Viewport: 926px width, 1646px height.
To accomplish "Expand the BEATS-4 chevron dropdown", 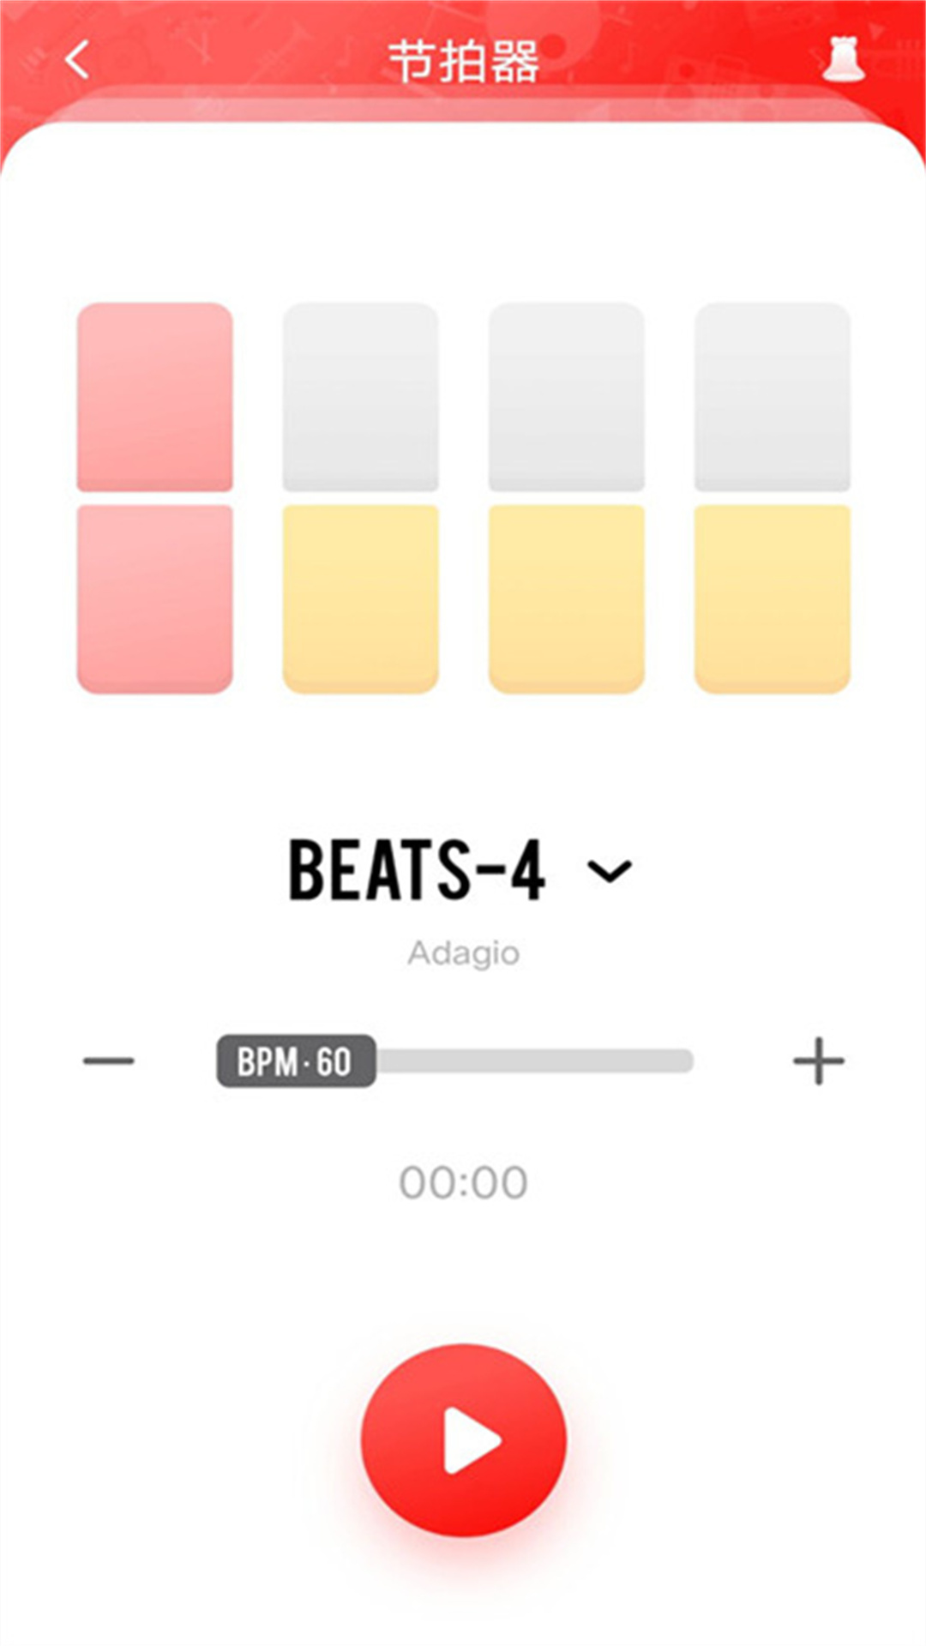I will click(x=610, y=872).
